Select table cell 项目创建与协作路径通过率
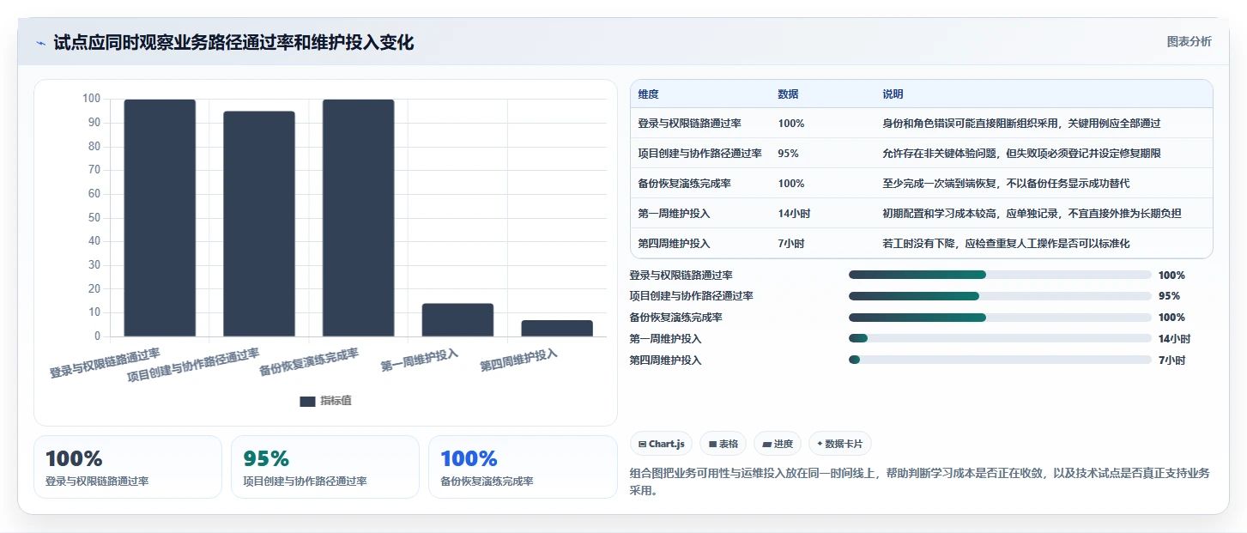 pyautogui.click(x=699, y=154)
